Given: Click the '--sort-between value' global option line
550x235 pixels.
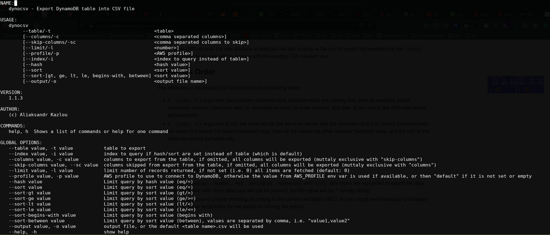Looking at the screenshot, I should pos(37,221).
